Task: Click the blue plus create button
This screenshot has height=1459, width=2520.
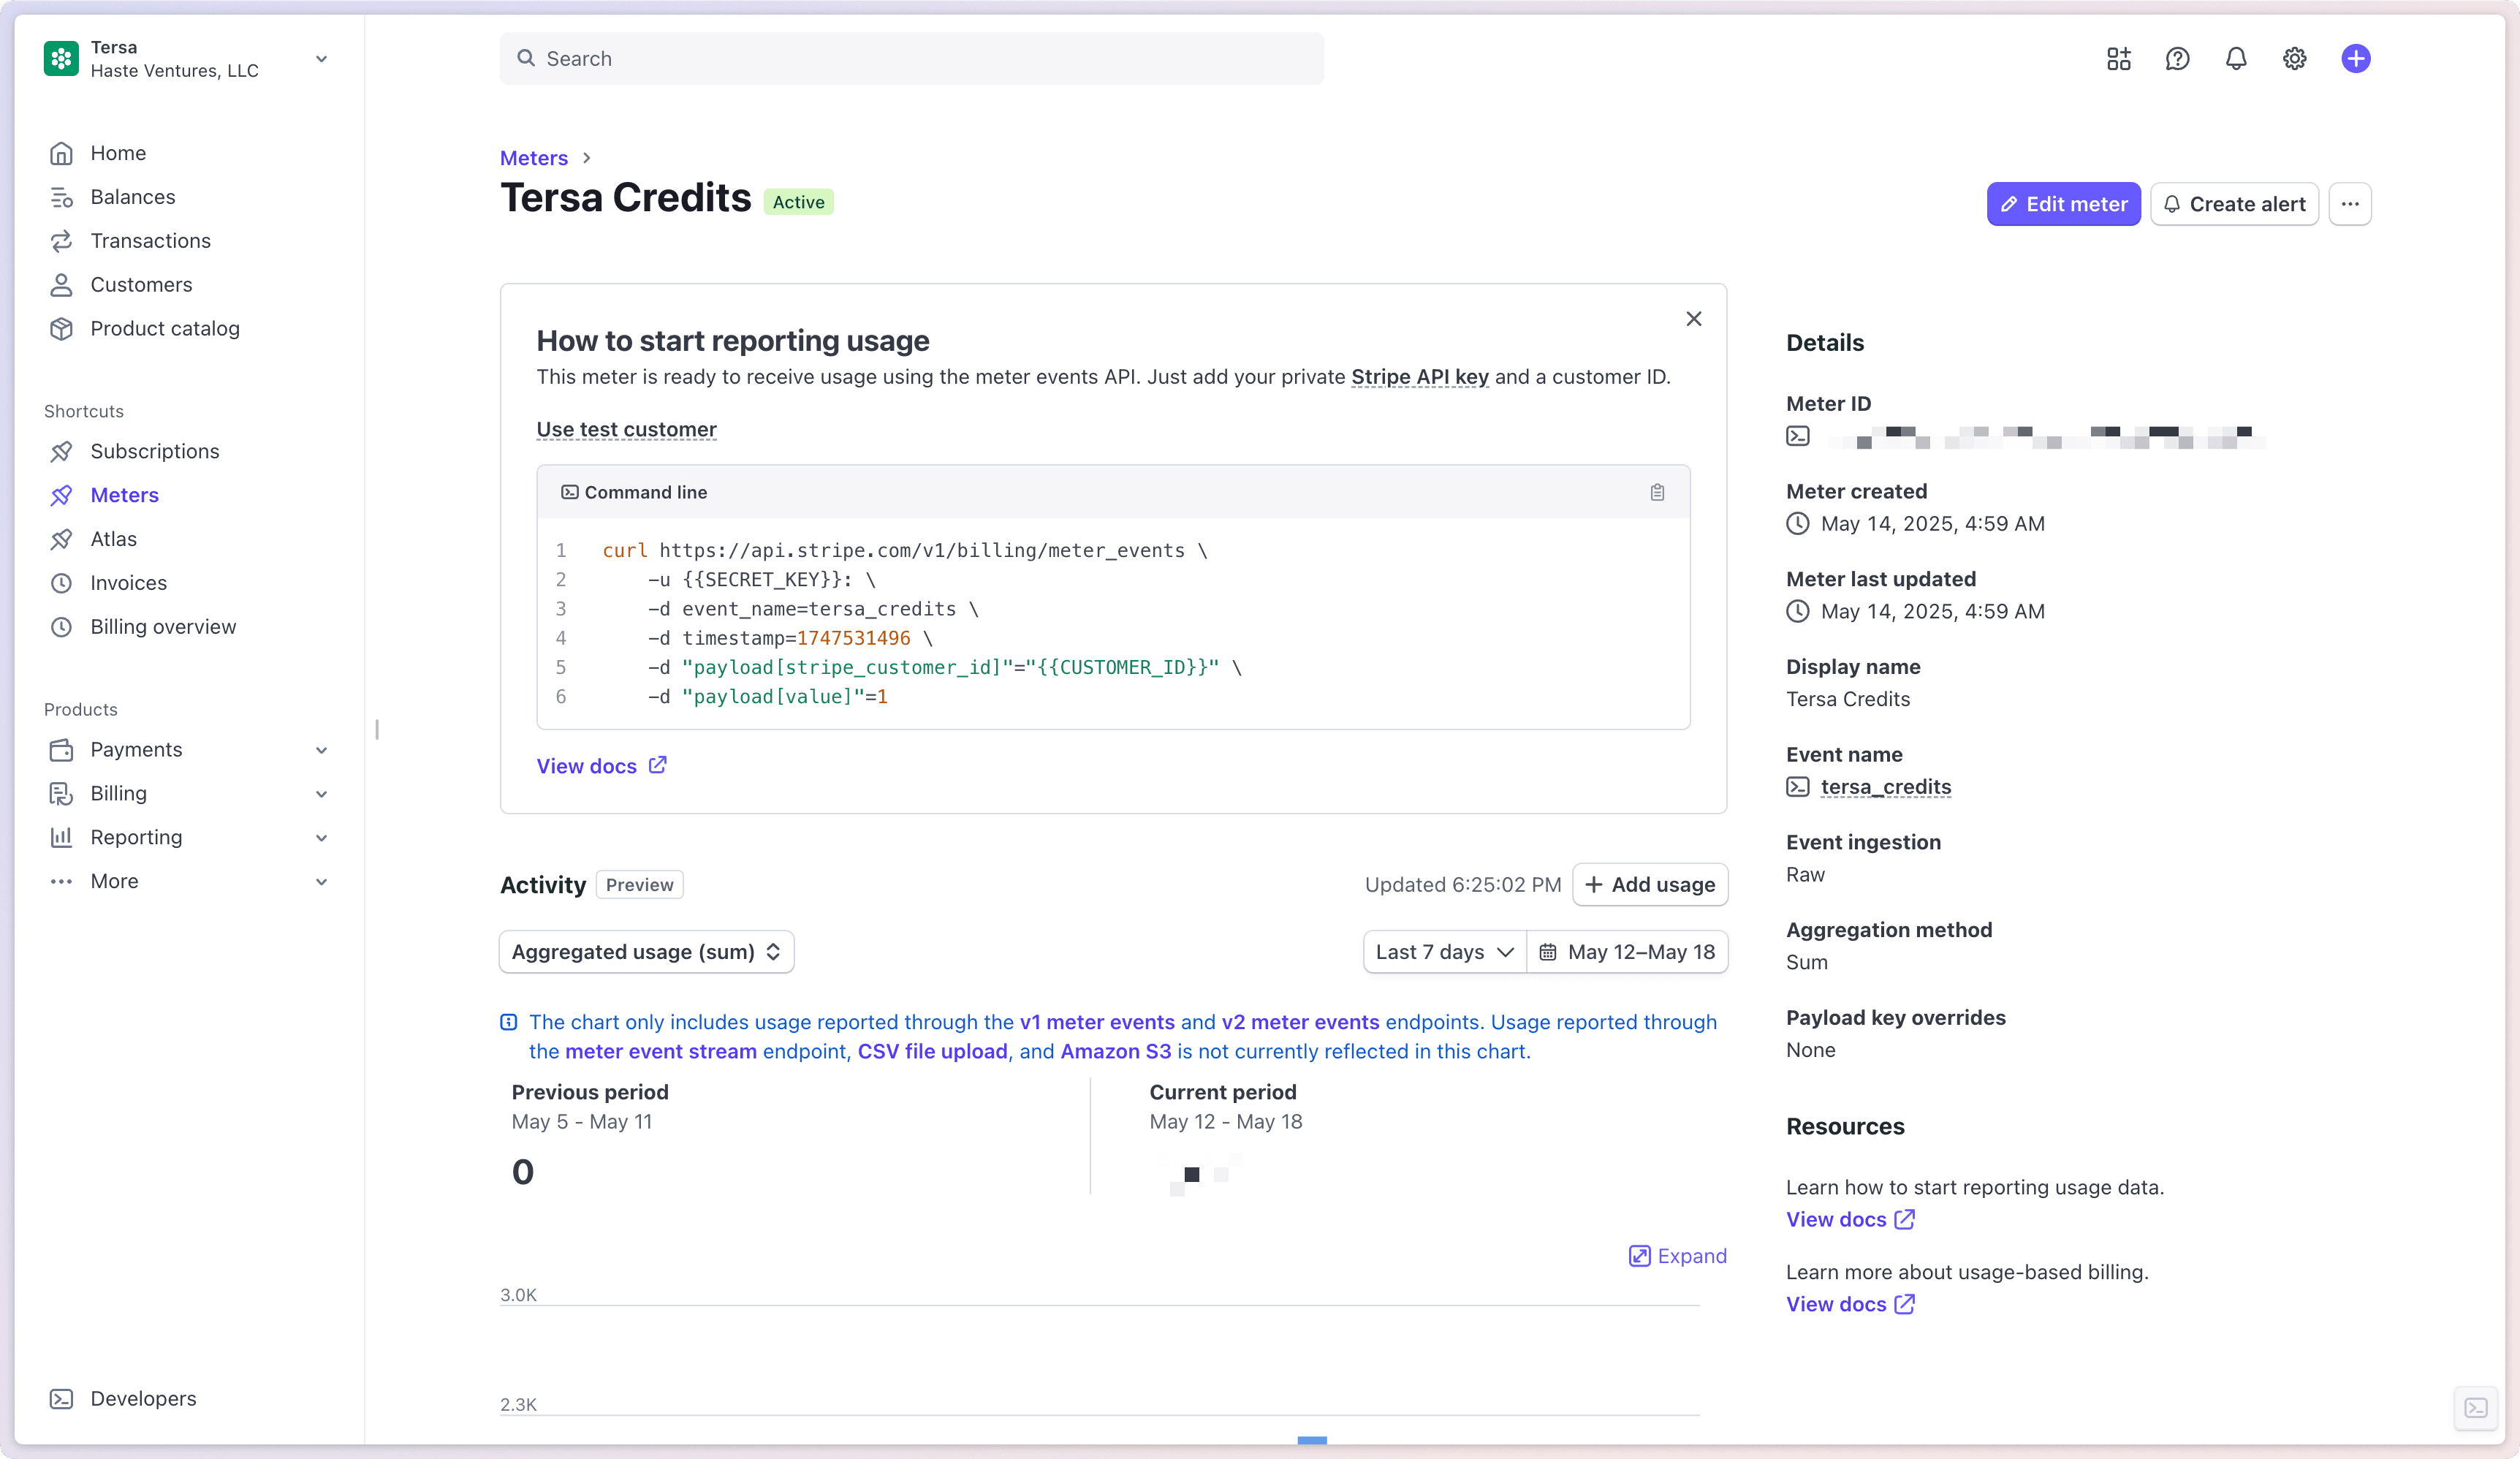Action: tap(2355, 59)
